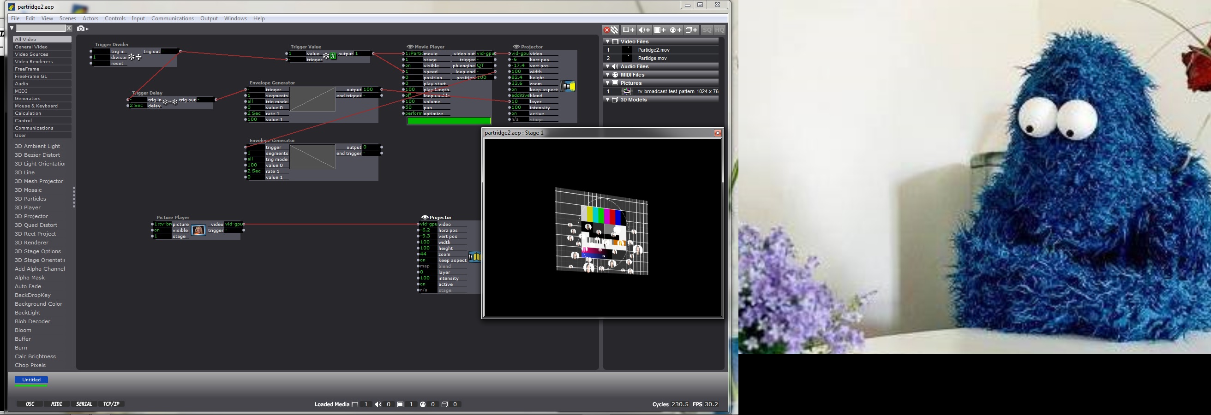The height and width of the screenshot is (415, 1211).
Task: Click the test pattern in Stage 1
Action: (602, 231)
